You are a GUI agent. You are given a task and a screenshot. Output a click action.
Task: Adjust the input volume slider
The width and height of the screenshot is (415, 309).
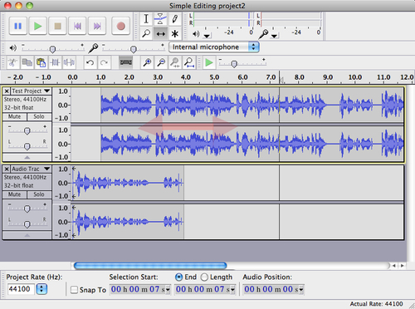(134, 49)
